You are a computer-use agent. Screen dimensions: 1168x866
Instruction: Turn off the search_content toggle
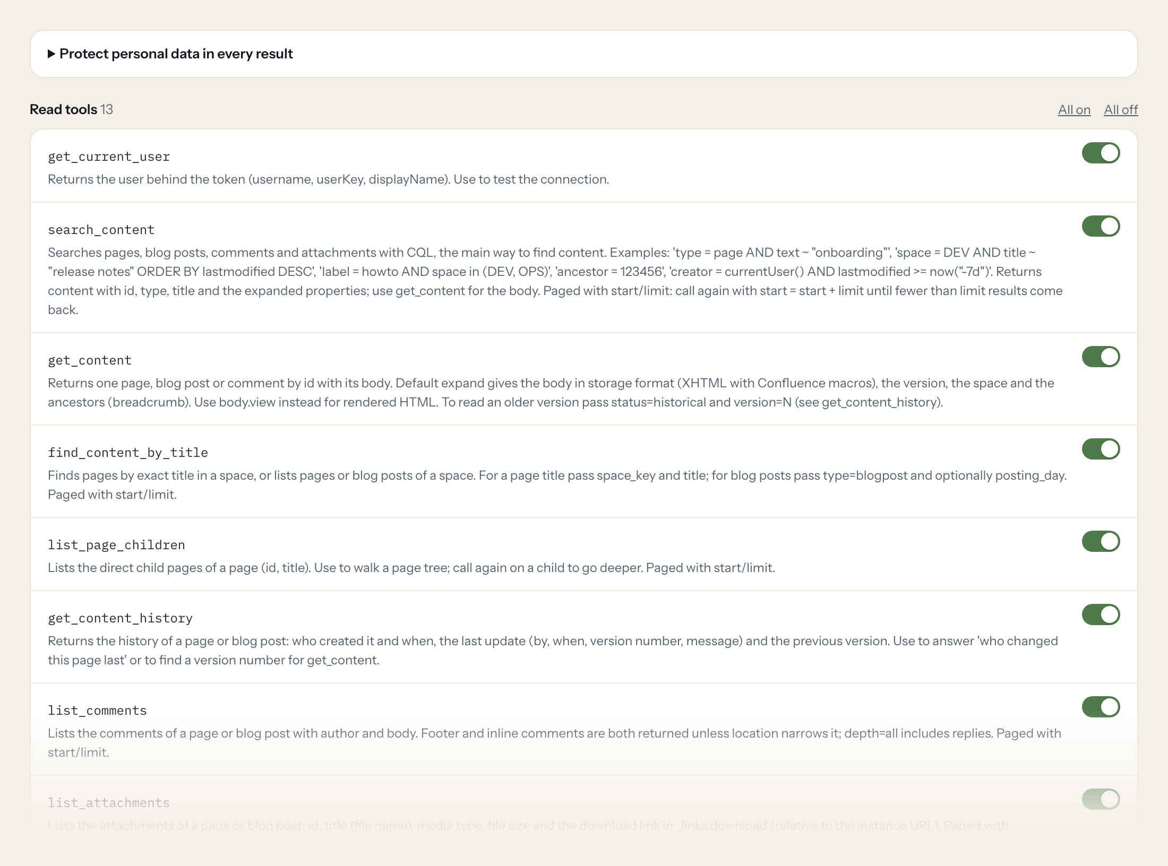point(1101,226)
